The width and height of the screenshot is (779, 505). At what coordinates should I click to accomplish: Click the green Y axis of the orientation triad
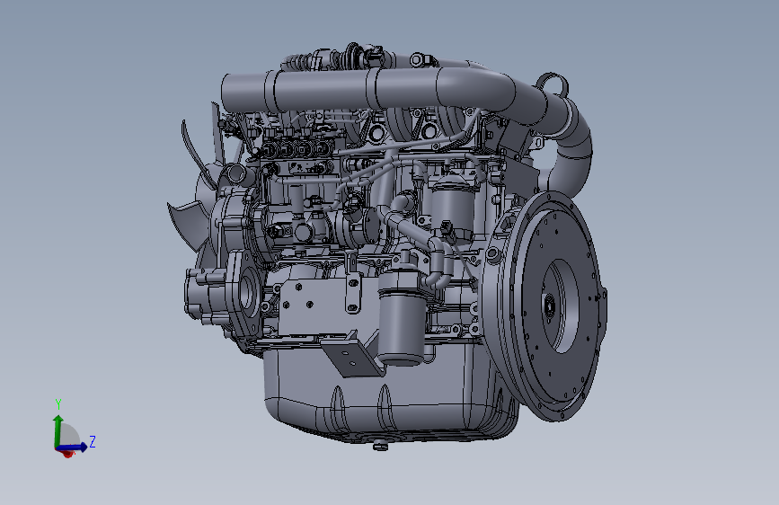click(58, 430)
